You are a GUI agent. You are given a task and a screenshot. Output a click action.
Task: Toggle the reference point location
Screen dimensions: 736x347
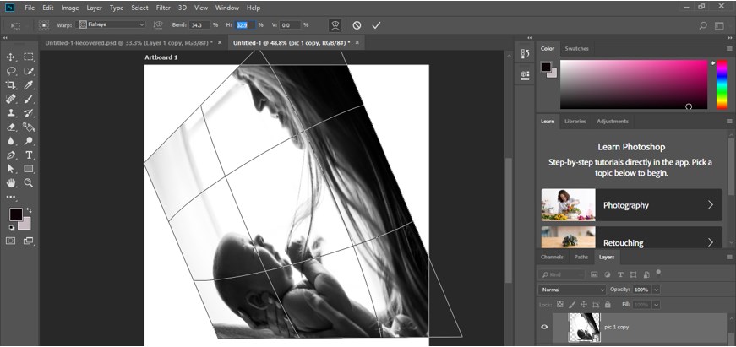[x=44, y=25]
